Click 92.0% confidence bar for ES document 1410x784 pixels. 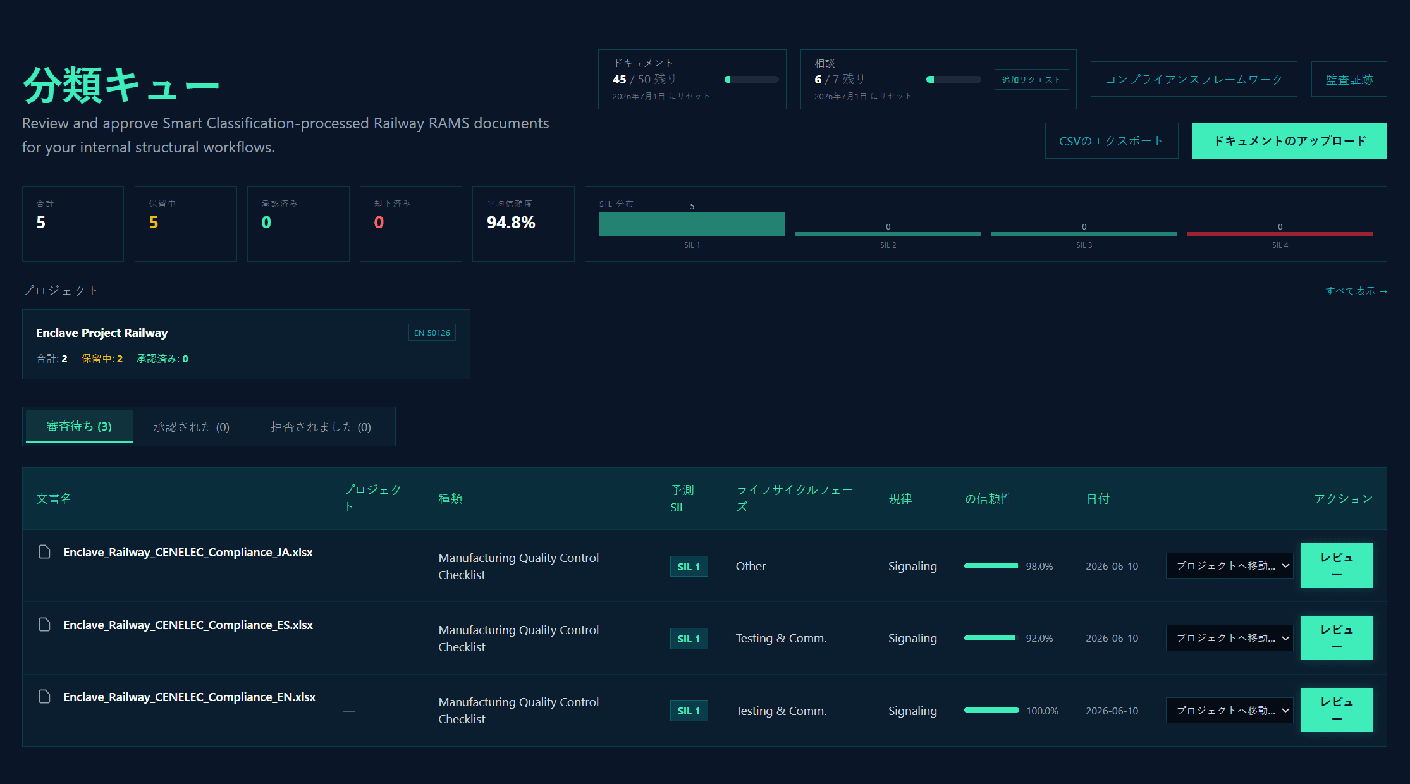[991, 638]
